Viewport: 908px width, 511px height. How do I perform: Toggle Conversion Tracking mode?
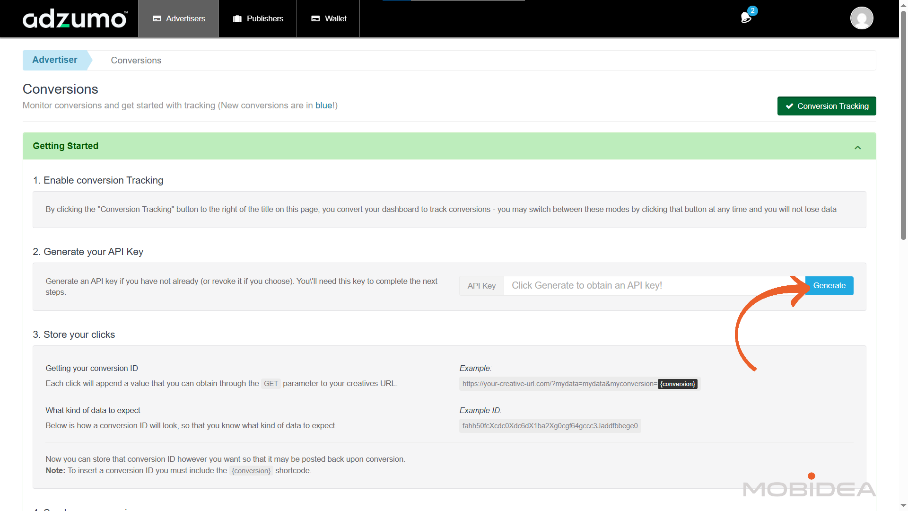point(826,106)
